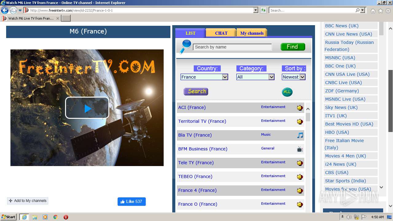393x221 pixels.
Task: Click entertainment icon in Tele TY row
Action: [x=300, y=163]
